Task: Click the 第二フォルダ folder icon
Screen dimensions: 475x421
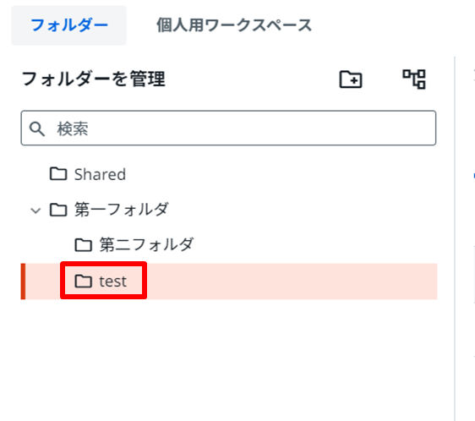Action: click(x=84, y=245)
